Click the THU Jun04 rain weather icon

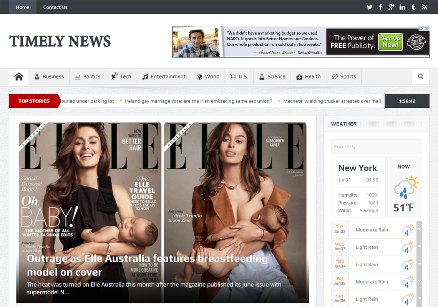(x=408, y=264)
